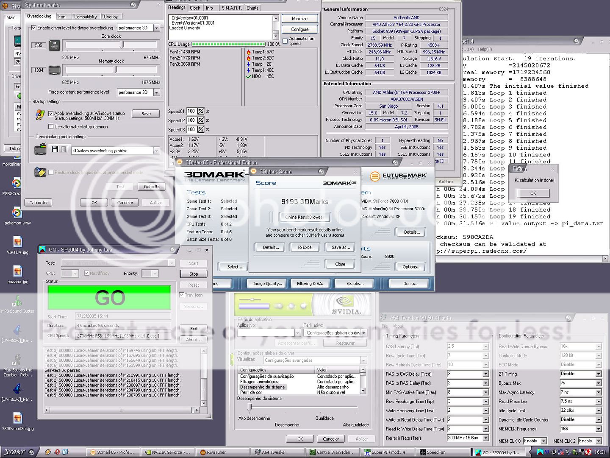Viewport: 610px width, 458px height.
Task: Open the Refresh Rate (Tref) dropdown
Action: [486, 438]
